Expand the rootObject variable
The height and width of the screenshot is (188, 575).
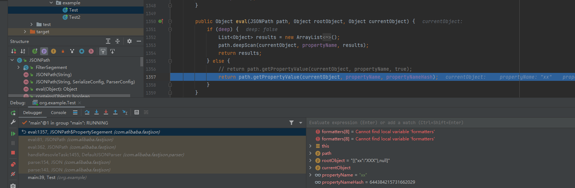click(x=310, y=161)
